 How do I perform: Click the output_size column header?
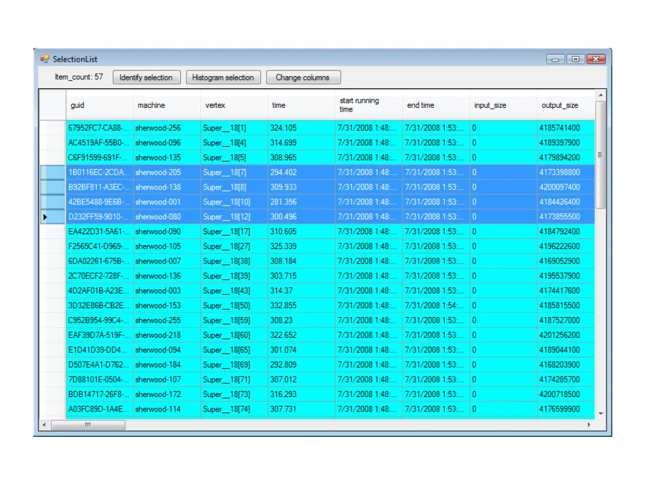566,105
